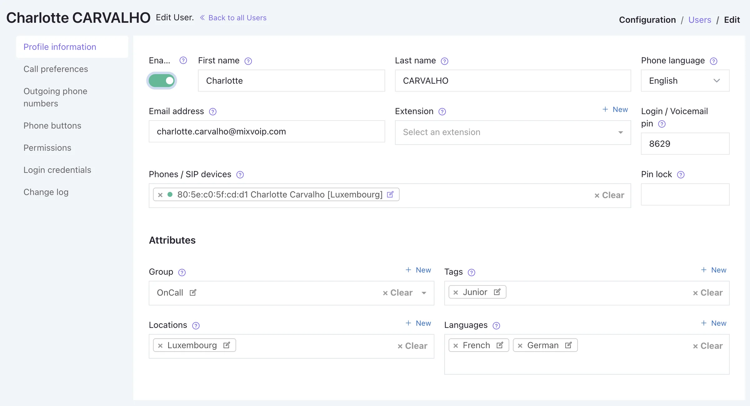Toggle the Enabled user switch
750x406 pixels.
point(162,81)
